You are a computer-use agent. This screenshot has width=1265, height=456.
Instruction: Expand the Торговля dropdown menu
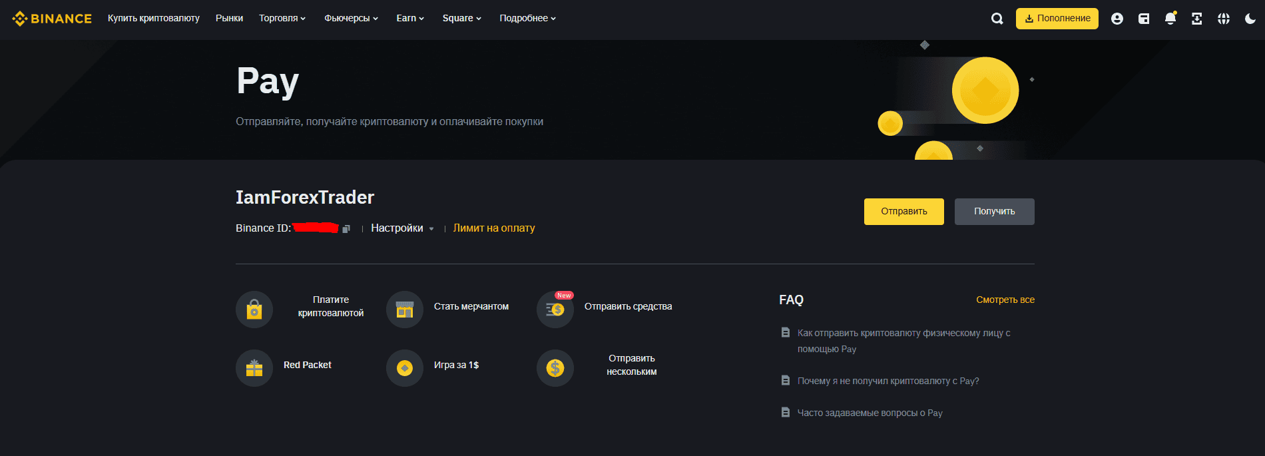[x=282, y=18]
